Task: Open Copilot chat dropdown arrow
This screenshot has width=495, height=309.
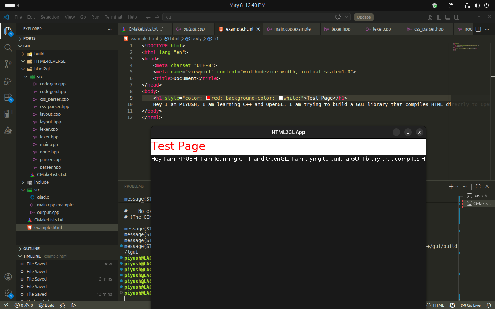Action: (346, 17)
